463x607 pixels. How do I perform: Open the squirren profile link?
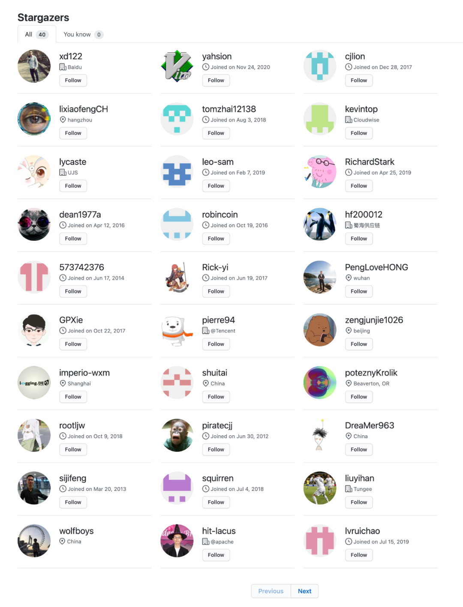click(x=218, y=478)
